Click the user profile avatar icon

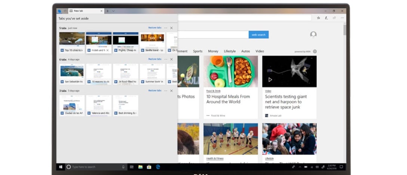[313, 34]
